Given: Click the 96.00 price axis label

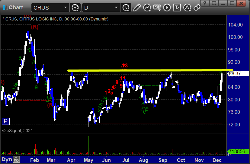Looking at the screenshot, I should pyautogui.click(x=234, y=50).
